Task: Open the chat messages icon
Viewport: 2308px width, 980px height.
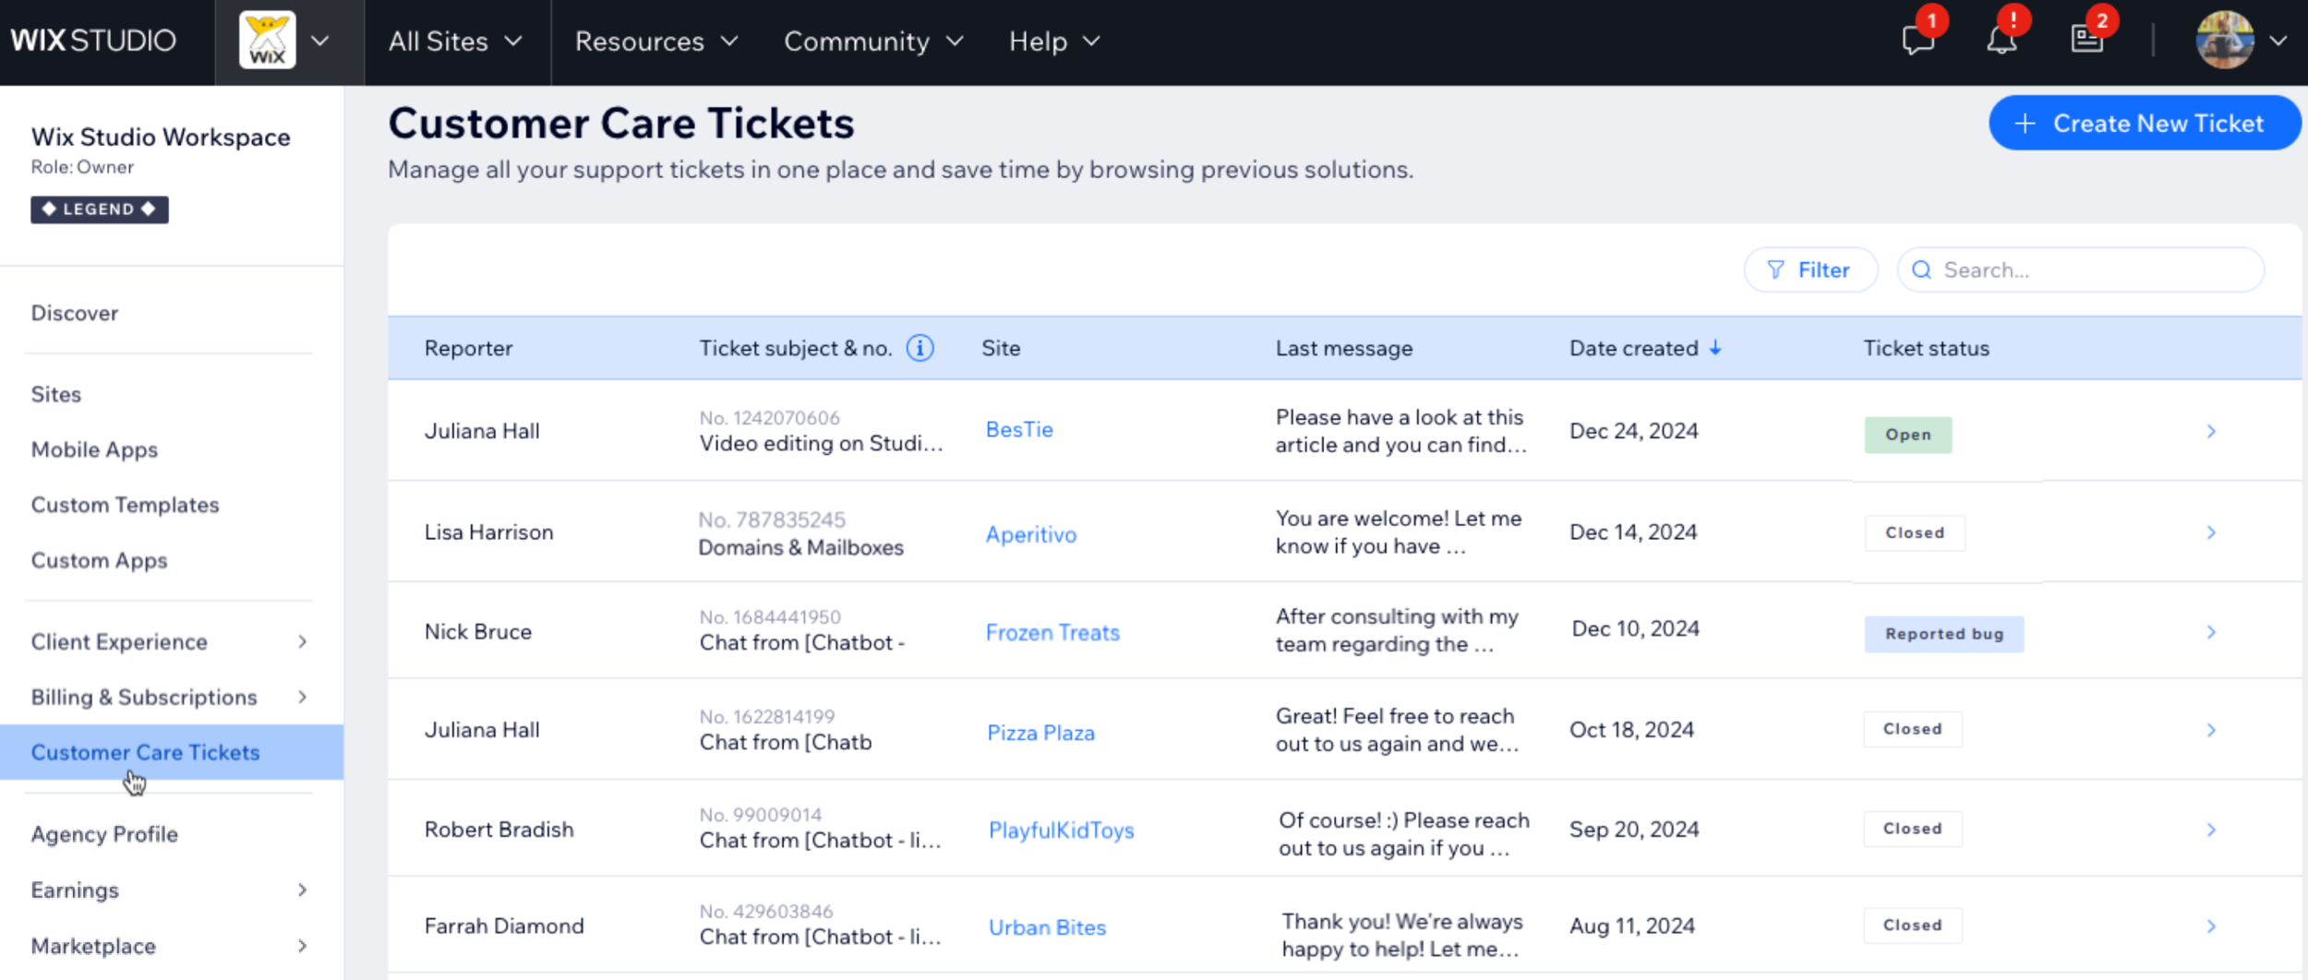Action: click(x=1917, y=41)
